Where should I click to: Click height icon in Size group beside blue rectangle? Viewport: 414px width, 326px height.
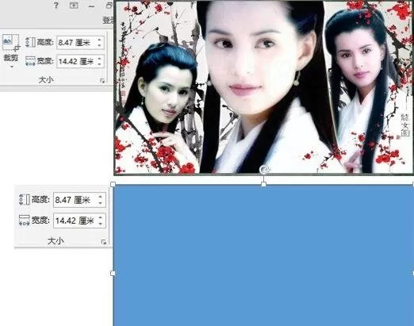pos(24,200)
